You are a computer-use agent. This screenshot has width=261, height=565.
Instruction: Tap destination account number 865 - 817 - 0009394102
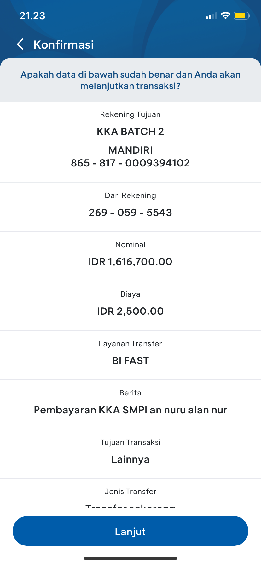pos(130,163)
